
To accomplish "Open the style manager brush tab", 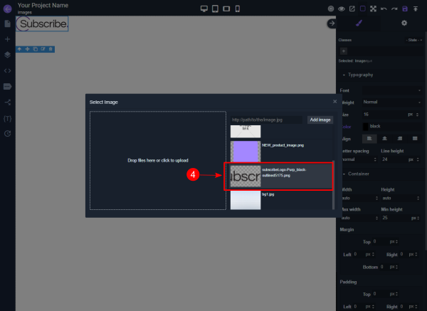I will tap(359, 23).
